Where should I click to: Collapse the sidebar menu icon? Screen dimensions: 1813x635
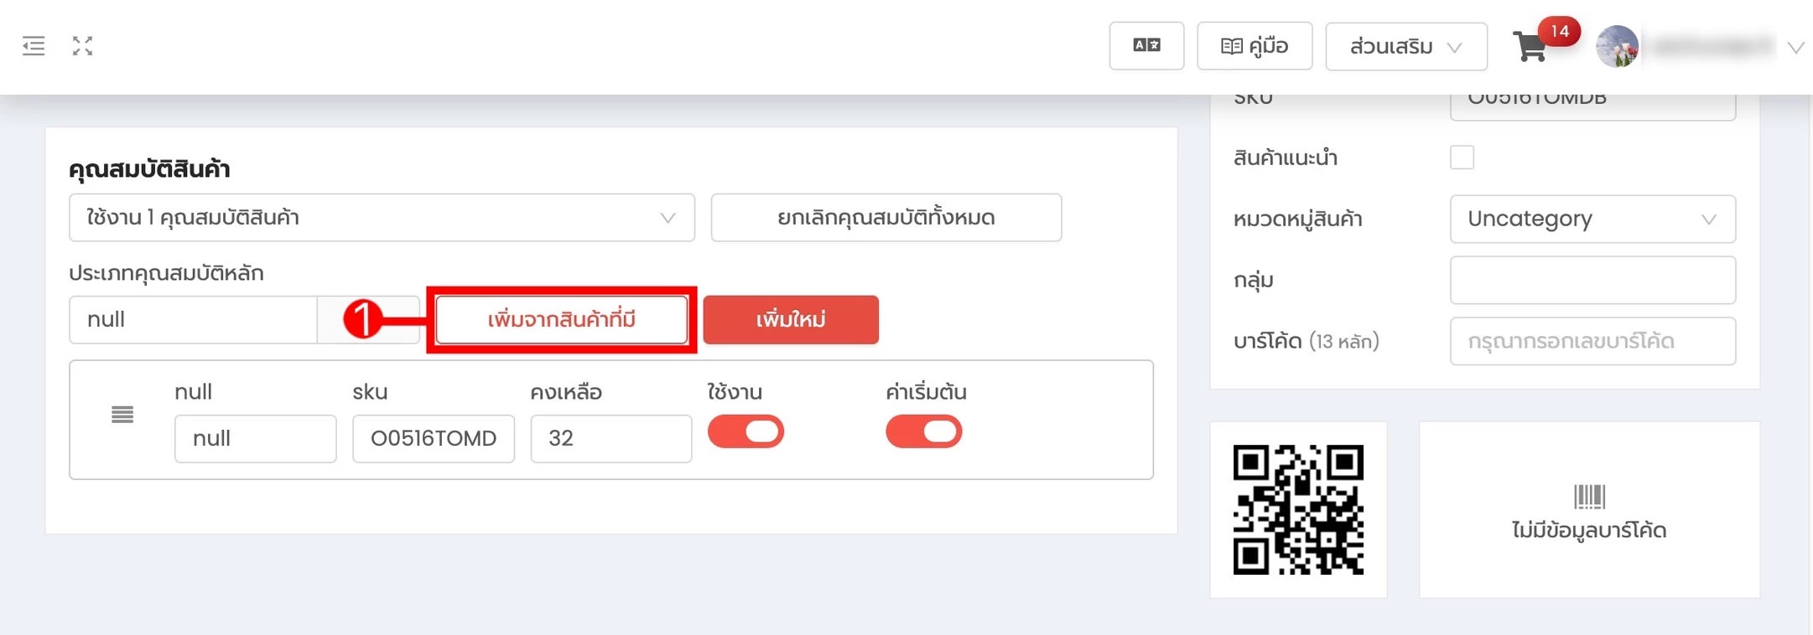(x=34, y=45)
